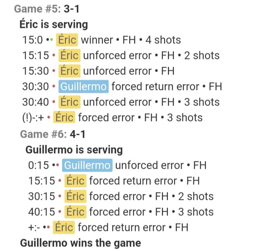Click the double dots on +:- row
Image resolution: width=254 pixels, height=250 pixels.
(x=46, y=227)
